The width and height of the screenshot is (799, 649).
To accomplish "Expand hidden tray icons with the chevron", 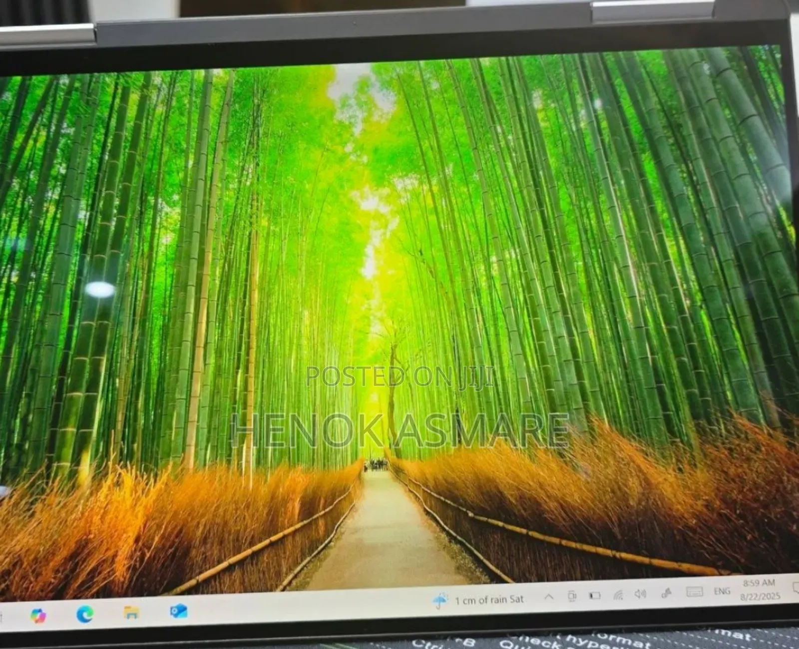I will point(548,597).
